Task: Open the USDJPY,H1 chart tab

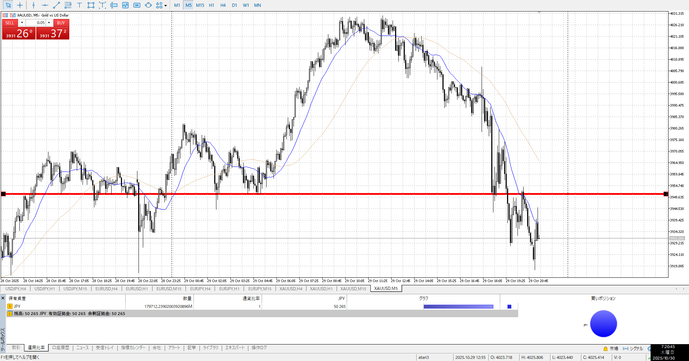Action: pos(44,289)
